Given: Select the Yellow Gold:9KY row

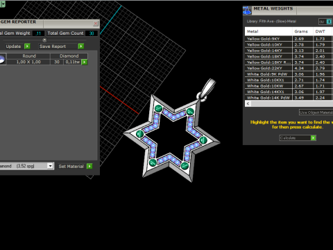Looking at the screenshot, I should 289,39.
